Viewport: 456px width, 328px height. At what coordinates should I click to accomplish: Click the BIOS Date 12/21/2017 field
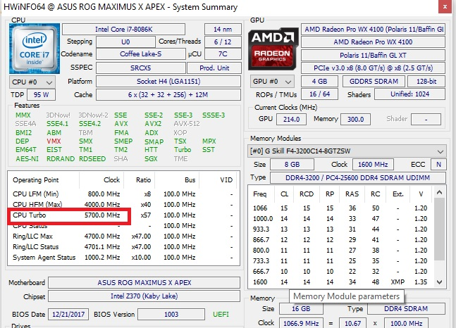tap(68, 315)
